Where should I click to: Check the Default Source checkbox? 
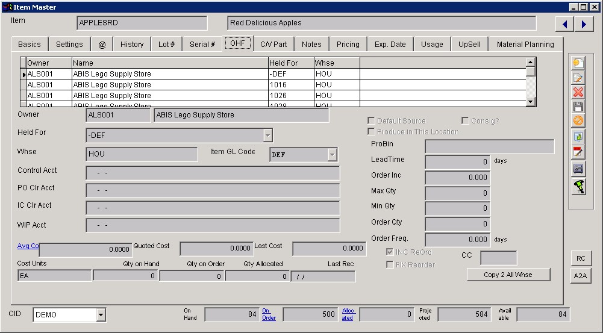tap(371, 121)
